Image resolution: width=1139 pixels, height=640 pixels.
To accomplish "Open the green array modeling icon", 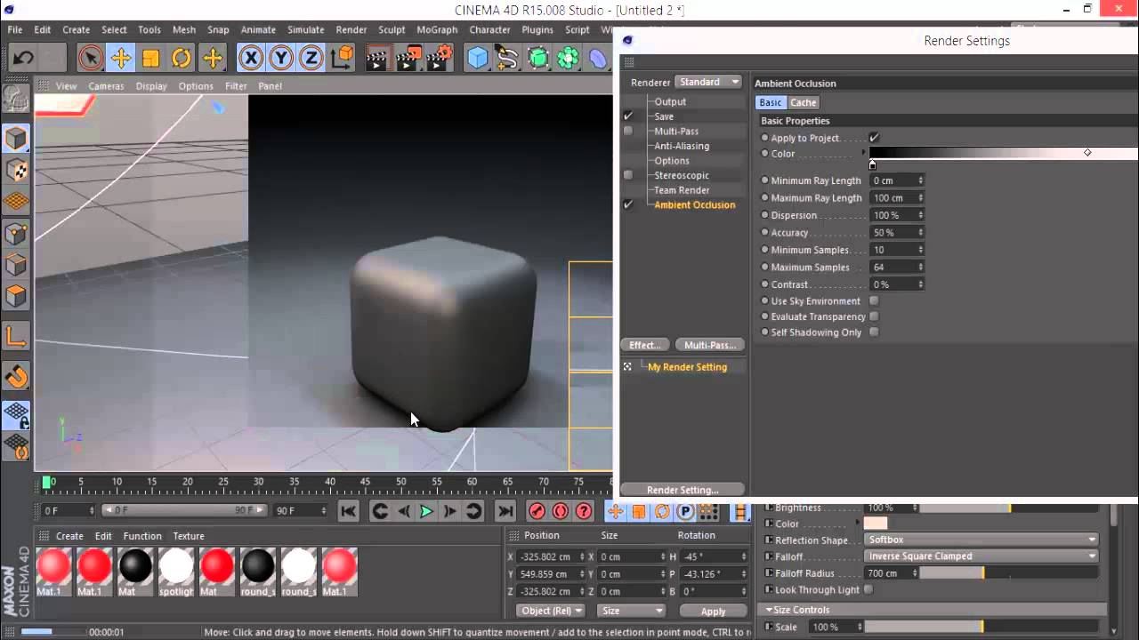I will click(568, 59).
